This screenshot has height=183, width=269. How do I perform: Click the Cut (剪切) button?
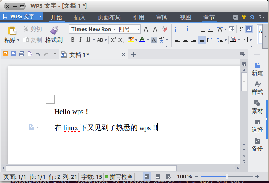pos(32,29)
